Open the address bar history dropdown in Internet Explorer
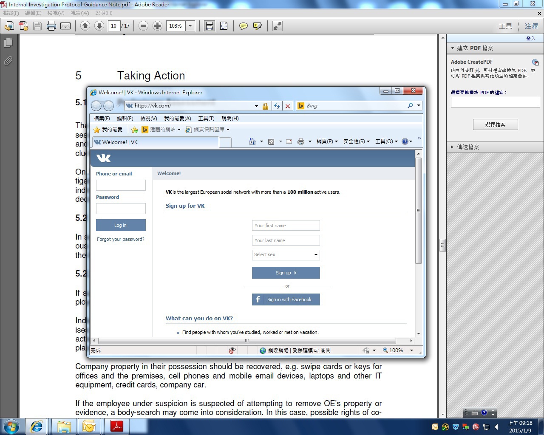 tap(256, 106)
